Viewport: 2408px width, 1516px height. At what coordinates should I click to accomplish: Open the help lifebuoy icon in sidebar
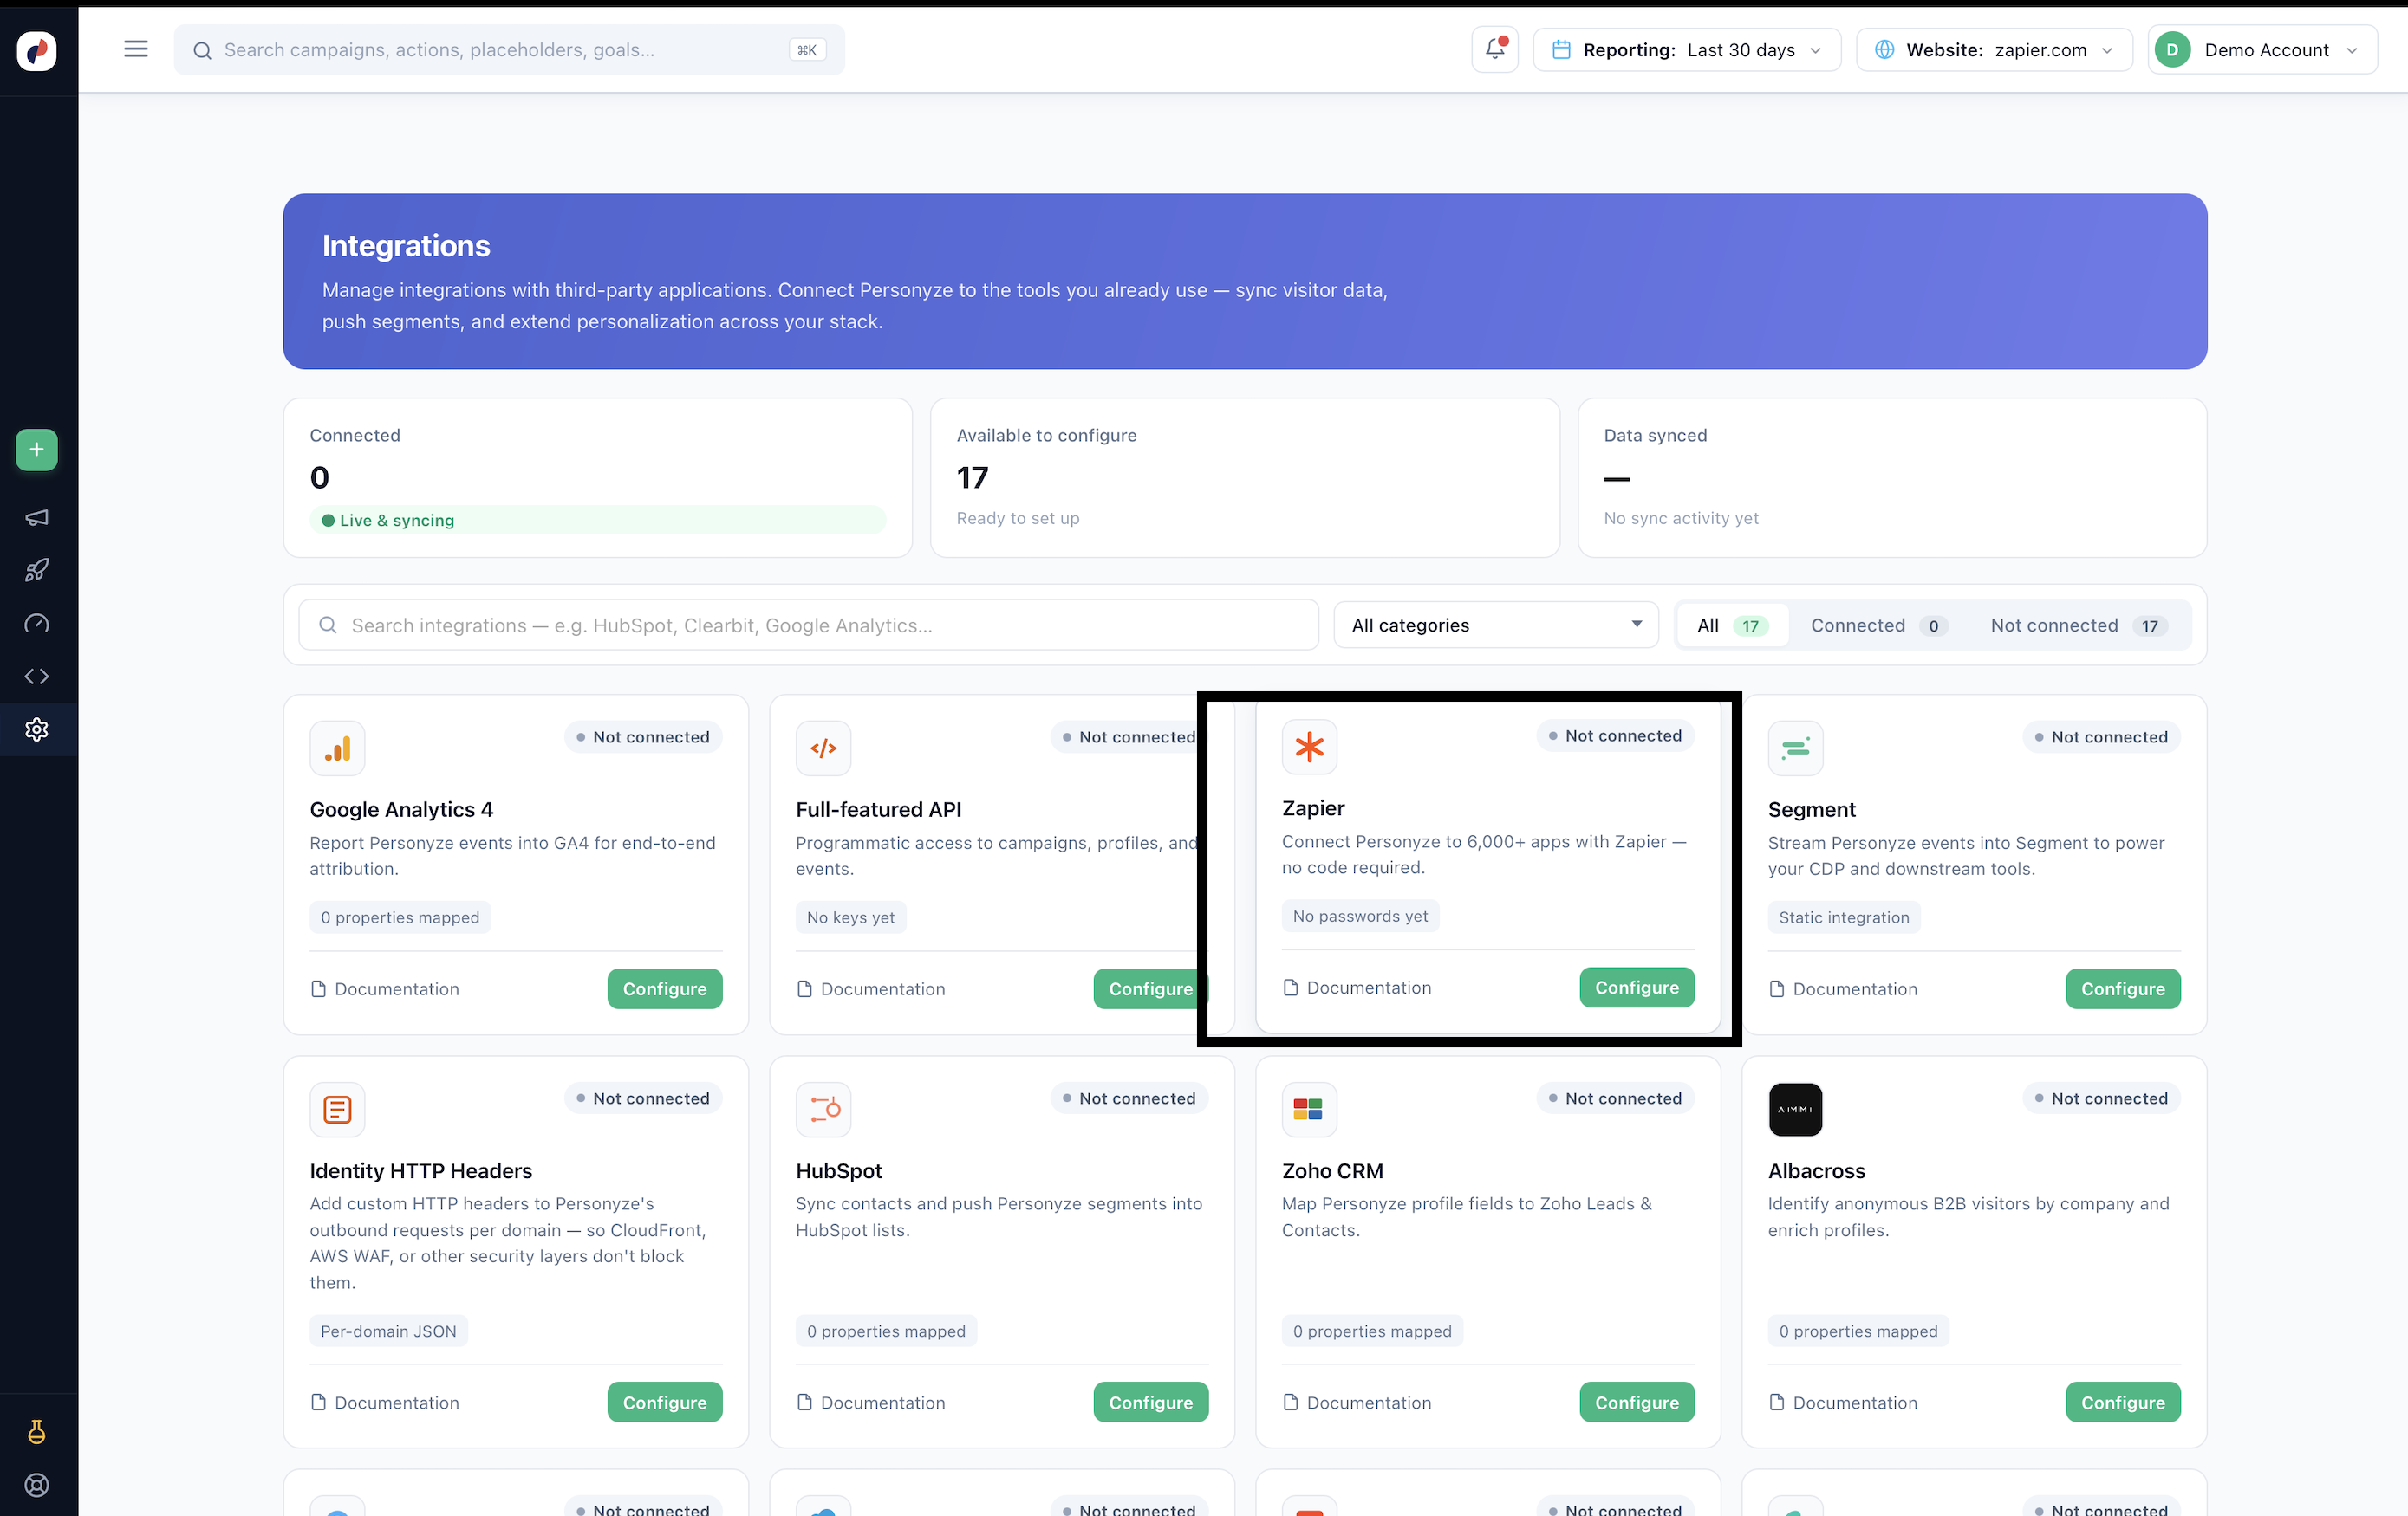(37, 1485)
